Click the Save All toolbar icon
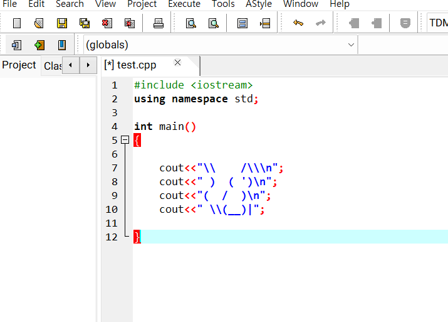The image size is (448, 322). [85, 23]
